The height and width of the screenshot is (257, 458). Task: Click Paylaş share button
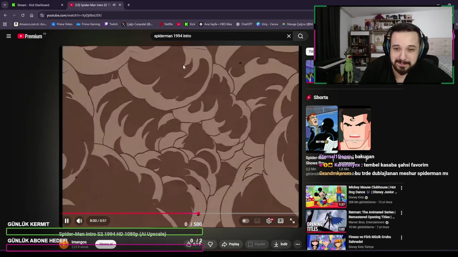coord(230,244)
